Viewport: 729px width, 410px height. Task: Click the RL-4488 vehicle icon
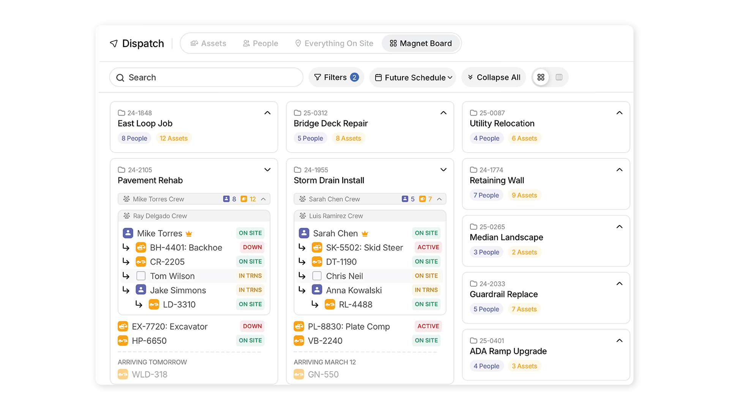tap(330, 304)
